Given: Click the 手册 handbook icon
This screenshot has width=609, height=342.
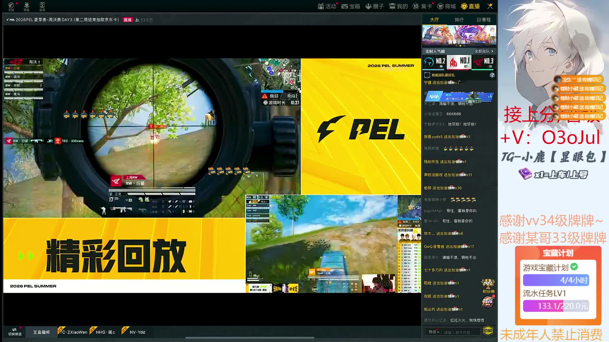Looking at the screenshot, I should [11, 6].
